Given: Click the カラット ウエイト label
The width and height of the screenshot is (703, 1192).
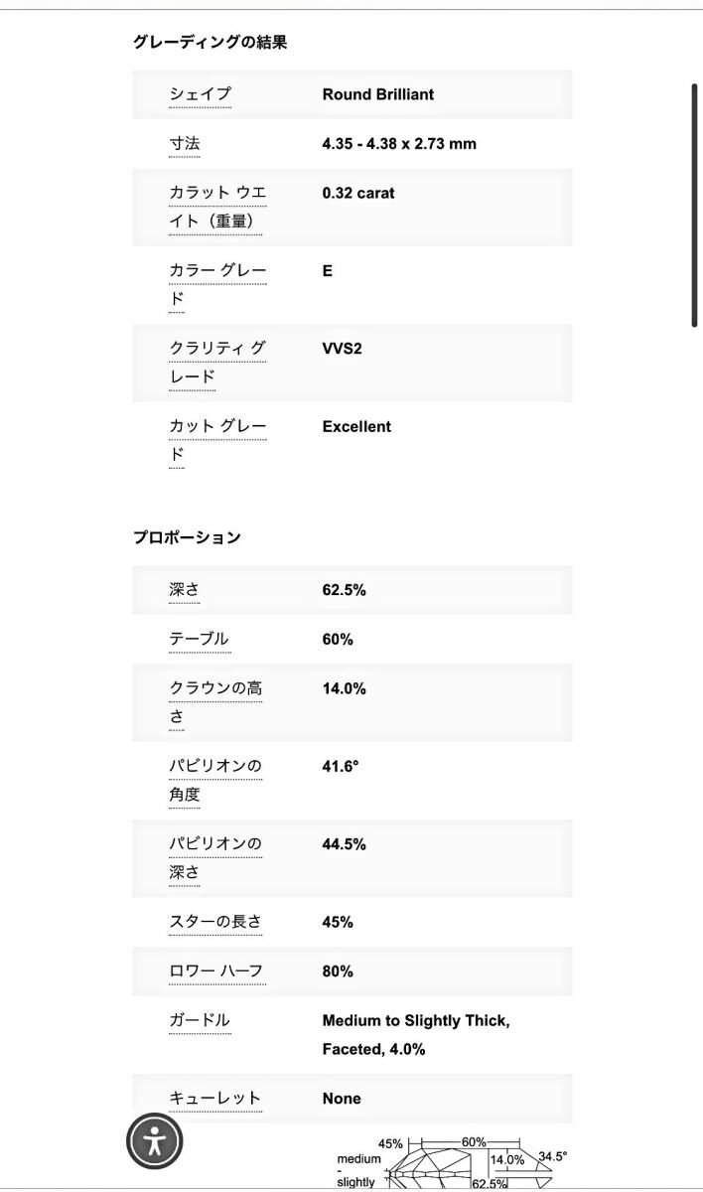Looking at the screenshot, I should [x=217, y=207].
